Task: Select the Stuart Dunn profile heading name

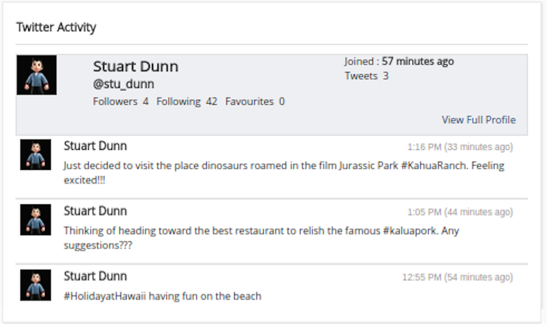Action: (x=136, y=67)
